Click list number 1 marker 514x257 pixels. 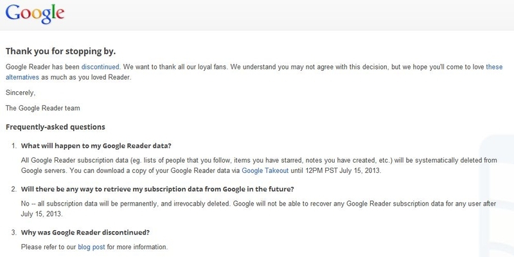(x=13, y=146)
